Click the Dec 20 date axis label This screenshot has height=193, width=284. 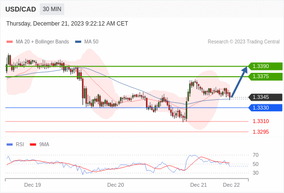point(116,185)
